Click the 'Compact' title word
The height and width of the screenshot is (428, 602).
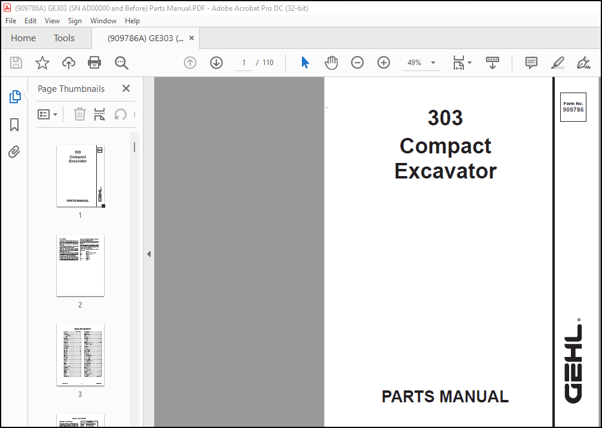[445, 146]
